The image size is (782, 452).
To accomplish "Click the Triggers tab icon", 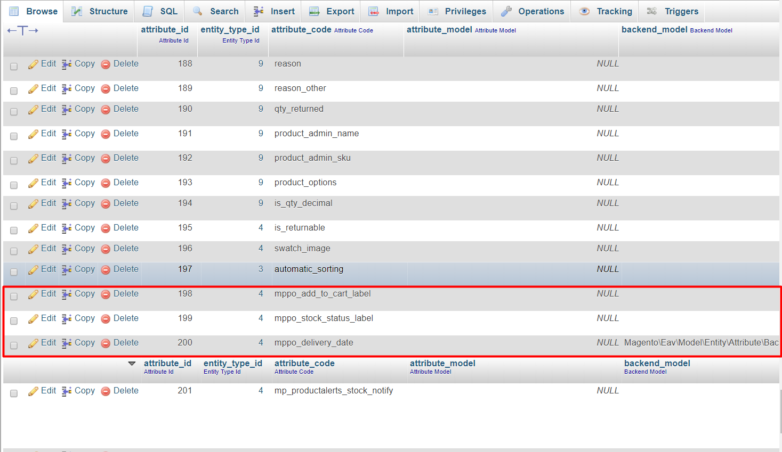I will 651,11.
